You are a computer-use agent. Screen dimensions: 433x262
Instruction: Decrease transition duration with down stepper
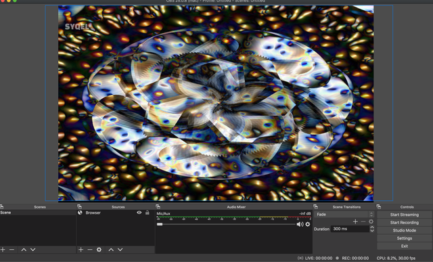click(x=372, y=230)
